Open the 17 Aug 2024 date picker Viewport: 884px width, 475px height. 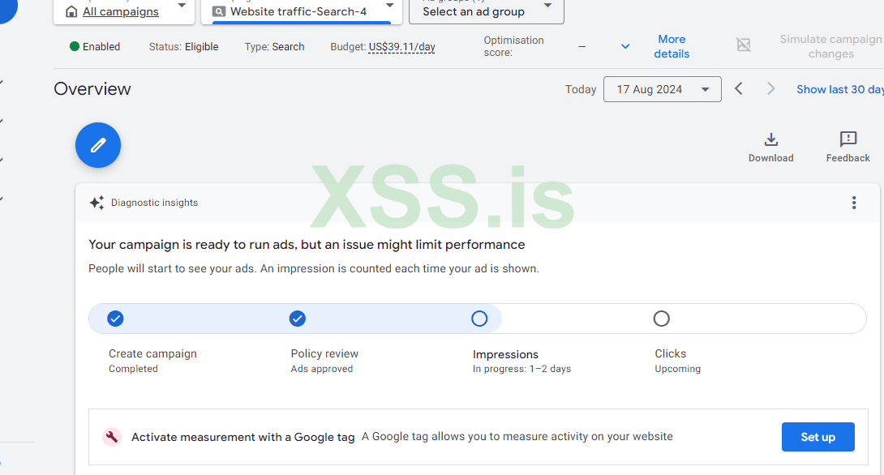[662, 89]
